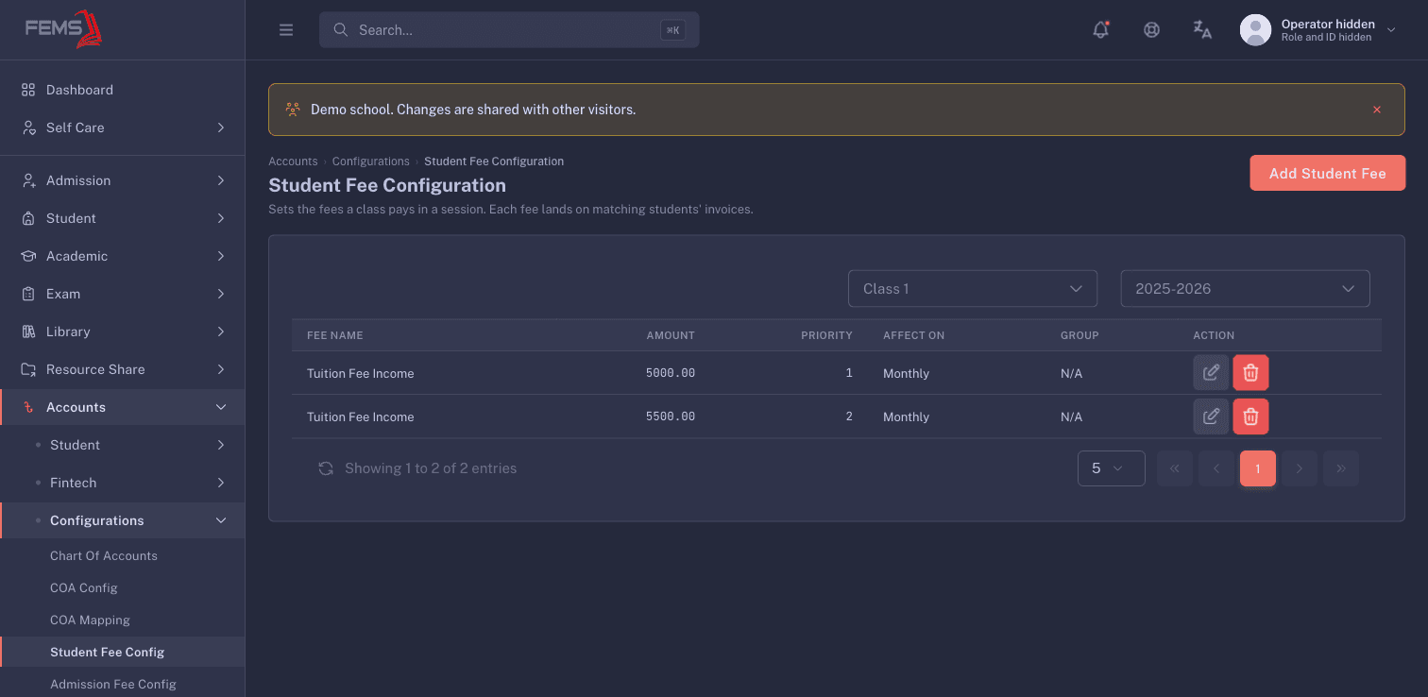Image resolution: width=1428 pixels, height=697 pixels.
Task: Toggle the hamburger sidebar menu
Action: [x=286, y=30]
